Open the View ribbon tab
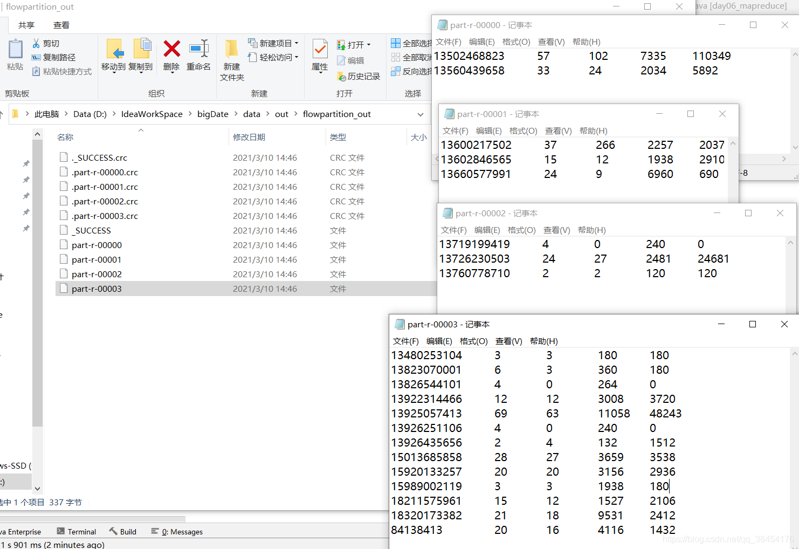Viewport: 799px width, 549px height. 61,25
